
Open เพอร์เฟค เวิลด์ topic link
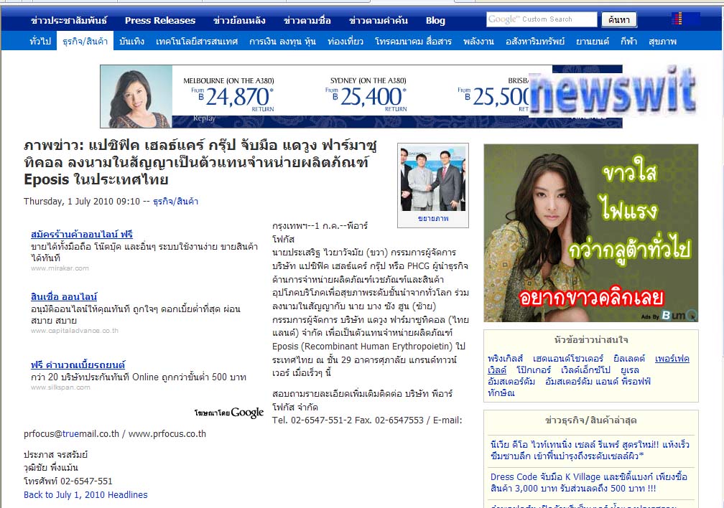[672, 359]
